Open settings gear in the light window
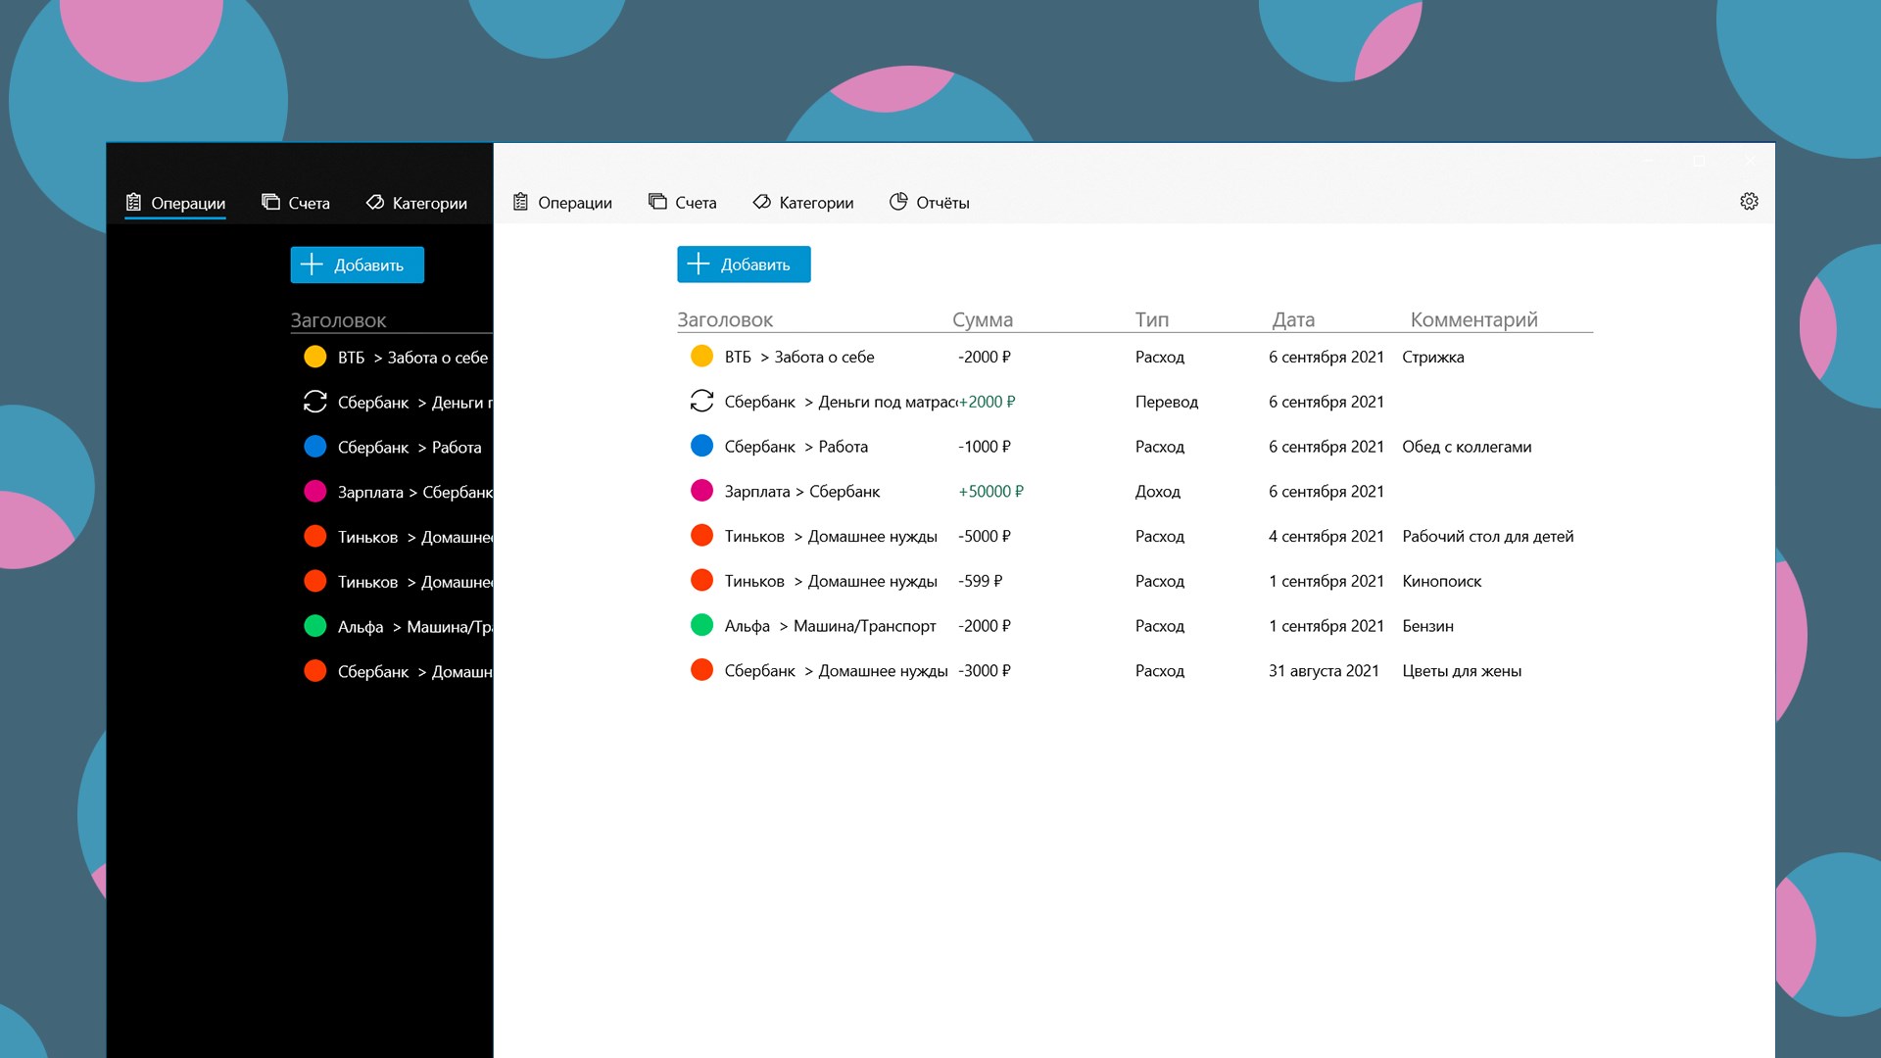The height and width of the screenshot is (1058, 1881). 1749,201
